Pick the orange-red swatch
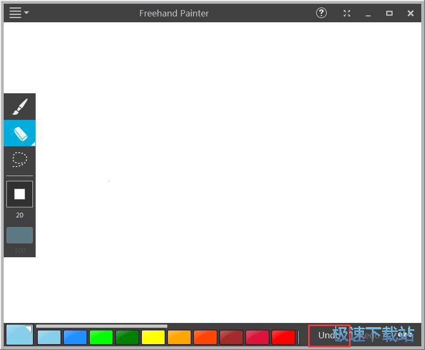 point(205,337)
